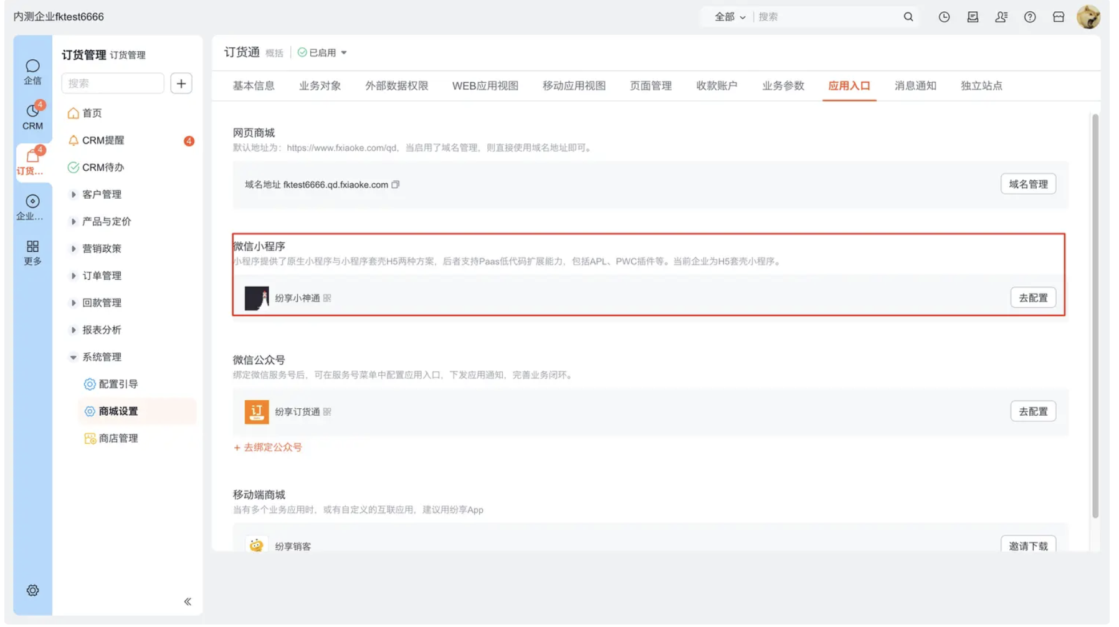Open the task list icon in top bar
Screen dimensions: 1119x627
[973, 17]
